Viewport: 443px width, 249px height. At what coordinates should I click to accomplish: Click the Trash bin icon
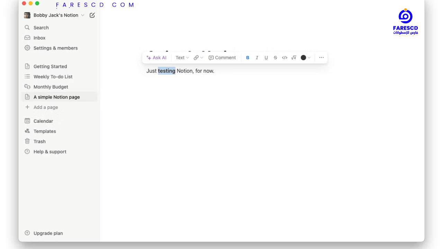coord(27,141)
